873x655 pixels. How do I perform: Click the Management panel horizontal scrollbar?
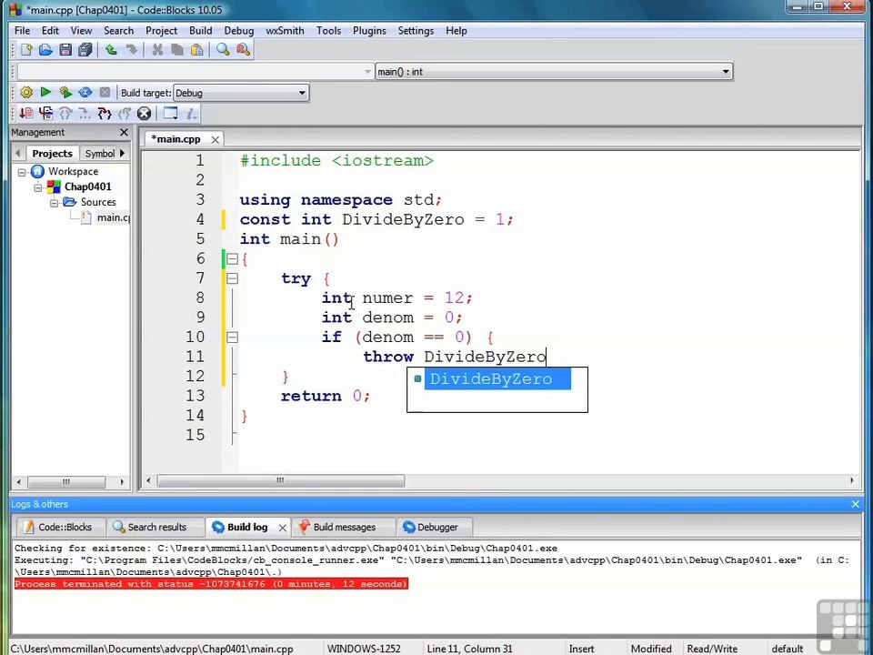pyautogui.click(x=66, y=482)
